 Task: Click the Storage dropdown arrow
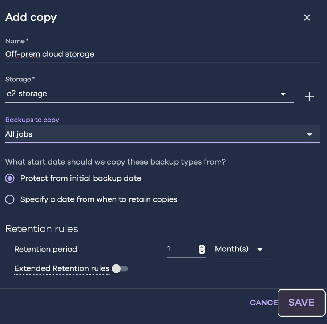tap(283, 94)
